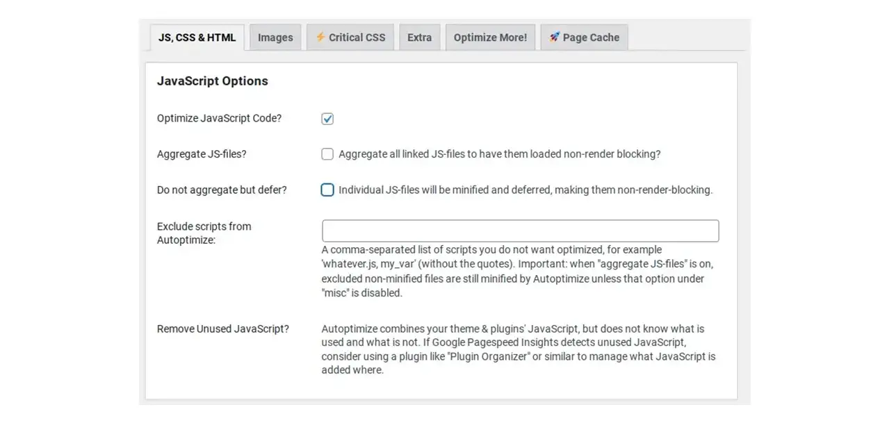The width and height of the screenshot is (889, 423).
Task: Click the Aggregate JS-files? row label
Action: tap(202, 154)
